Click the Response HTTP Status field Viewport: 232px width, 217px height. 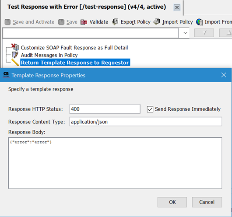tap(105, 109)
